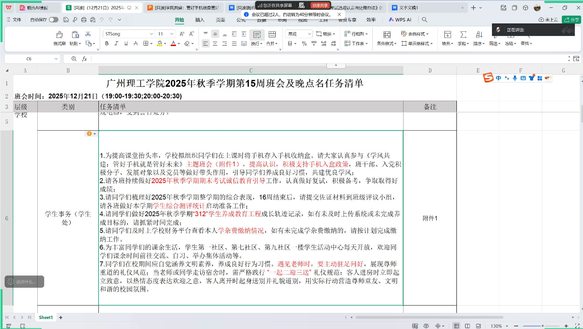583x329 pixels.
Task: Open the File (文件) menu
Action: (x=14, y=20)
